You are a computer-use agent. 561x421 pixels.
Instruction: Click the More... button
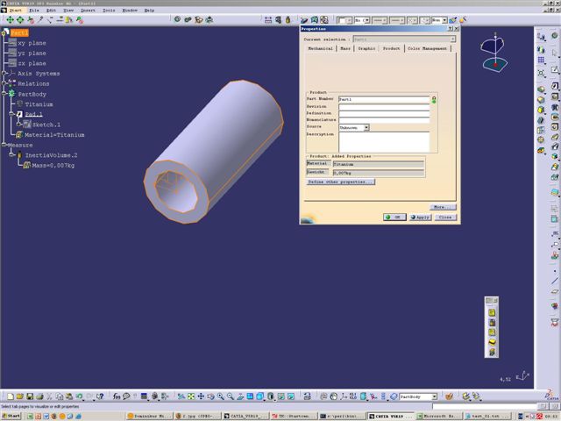(x=443, y=207)
